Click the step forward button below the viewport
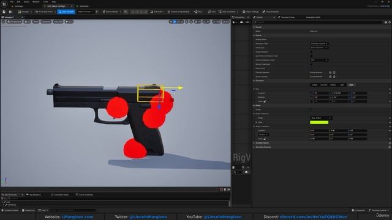 point(228,189)
